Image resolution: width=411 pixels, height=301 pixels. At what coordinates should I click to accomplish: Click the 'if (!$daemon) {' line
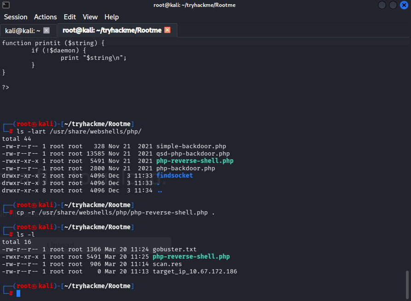click(x=59, y=50)
